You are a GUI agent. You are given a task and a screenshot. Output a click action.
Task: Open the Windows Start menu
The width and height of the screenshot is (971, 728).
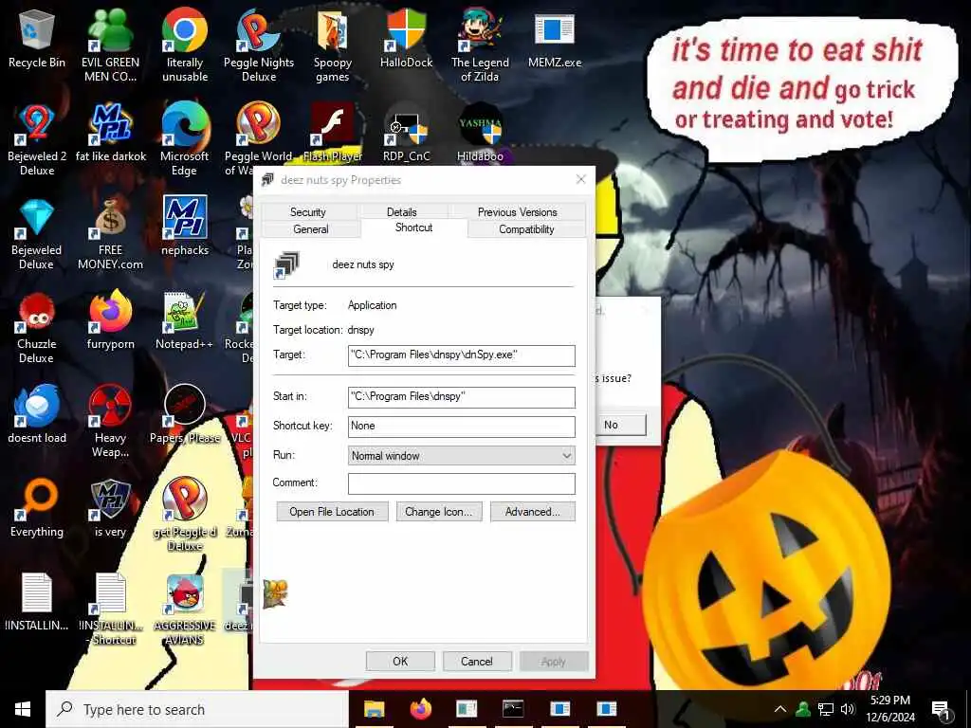23,709
